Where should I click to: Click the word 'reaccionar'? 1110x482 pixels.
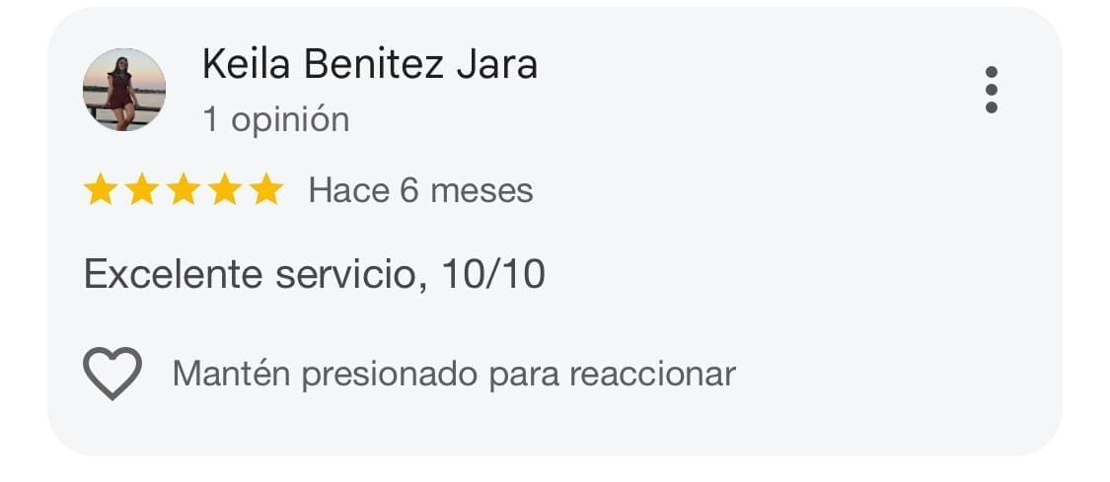tap(652, 375)
